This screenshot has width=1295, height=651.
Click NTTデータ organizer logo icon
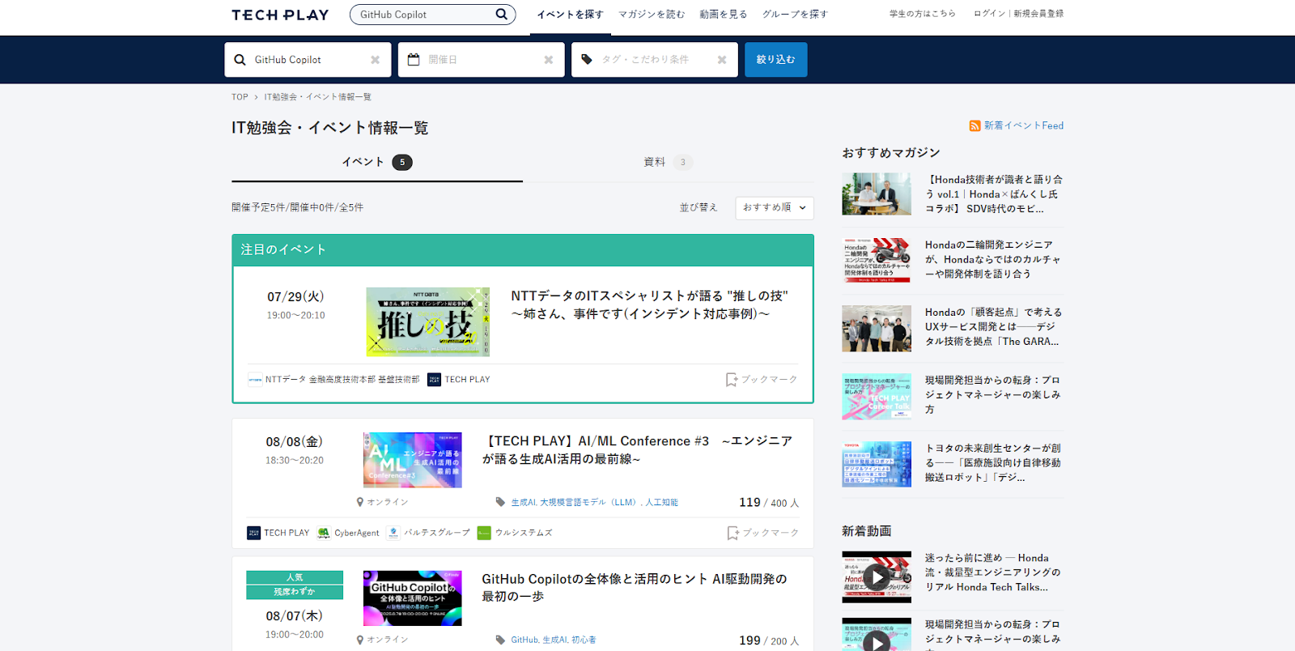pos(255,380)
